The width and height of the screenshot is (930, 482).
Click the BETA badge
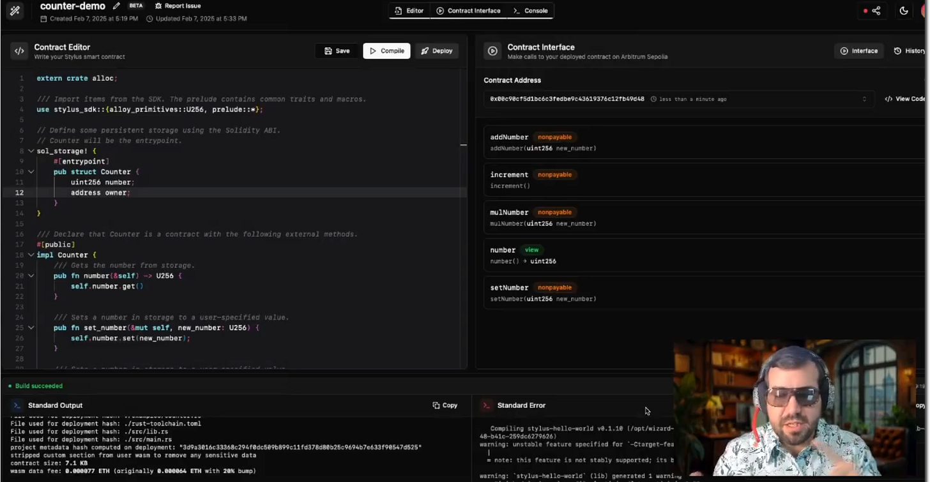coord(136,6)
